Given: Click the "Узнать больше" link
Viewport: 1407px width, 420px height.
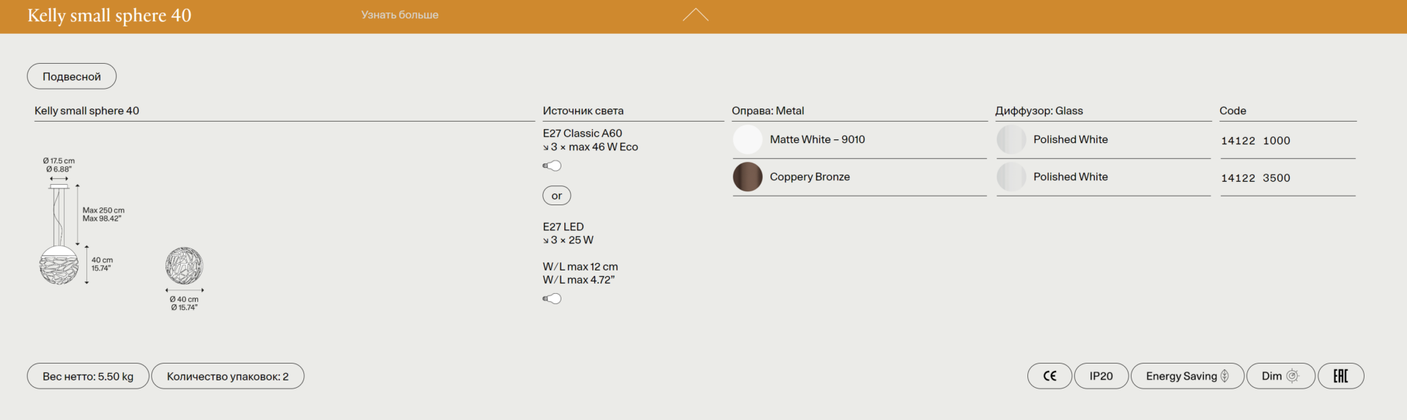Looking at the screenshot, I should point(399,15).
